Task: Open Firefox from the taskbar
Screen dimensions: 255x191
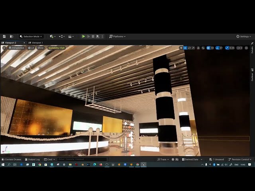Action: coord(101,164)
